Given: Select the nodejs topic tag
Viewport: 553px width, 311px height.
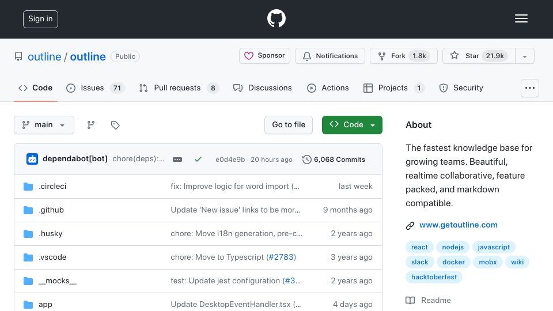Looking at the screenshot, I should tap(453, 247).
